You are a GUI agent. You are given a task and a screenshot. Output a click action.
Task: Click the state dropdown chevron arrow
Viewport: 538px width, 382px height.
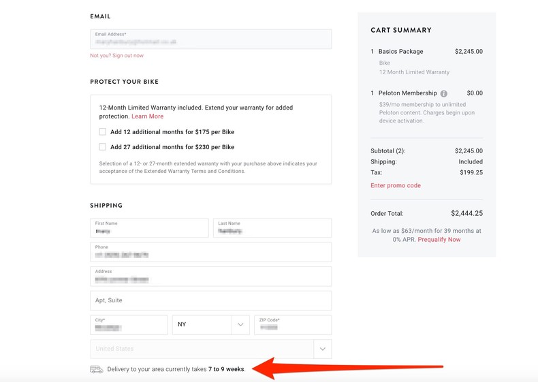[240, 325]
